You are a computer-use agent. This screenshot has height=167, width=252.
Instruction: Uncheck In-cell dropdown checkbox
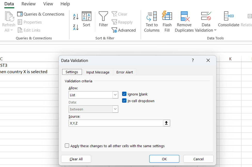click(x=124, y=101)
